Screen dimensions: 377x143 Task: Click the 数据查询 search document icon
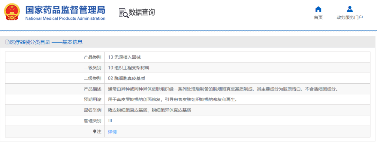(124, 13)
